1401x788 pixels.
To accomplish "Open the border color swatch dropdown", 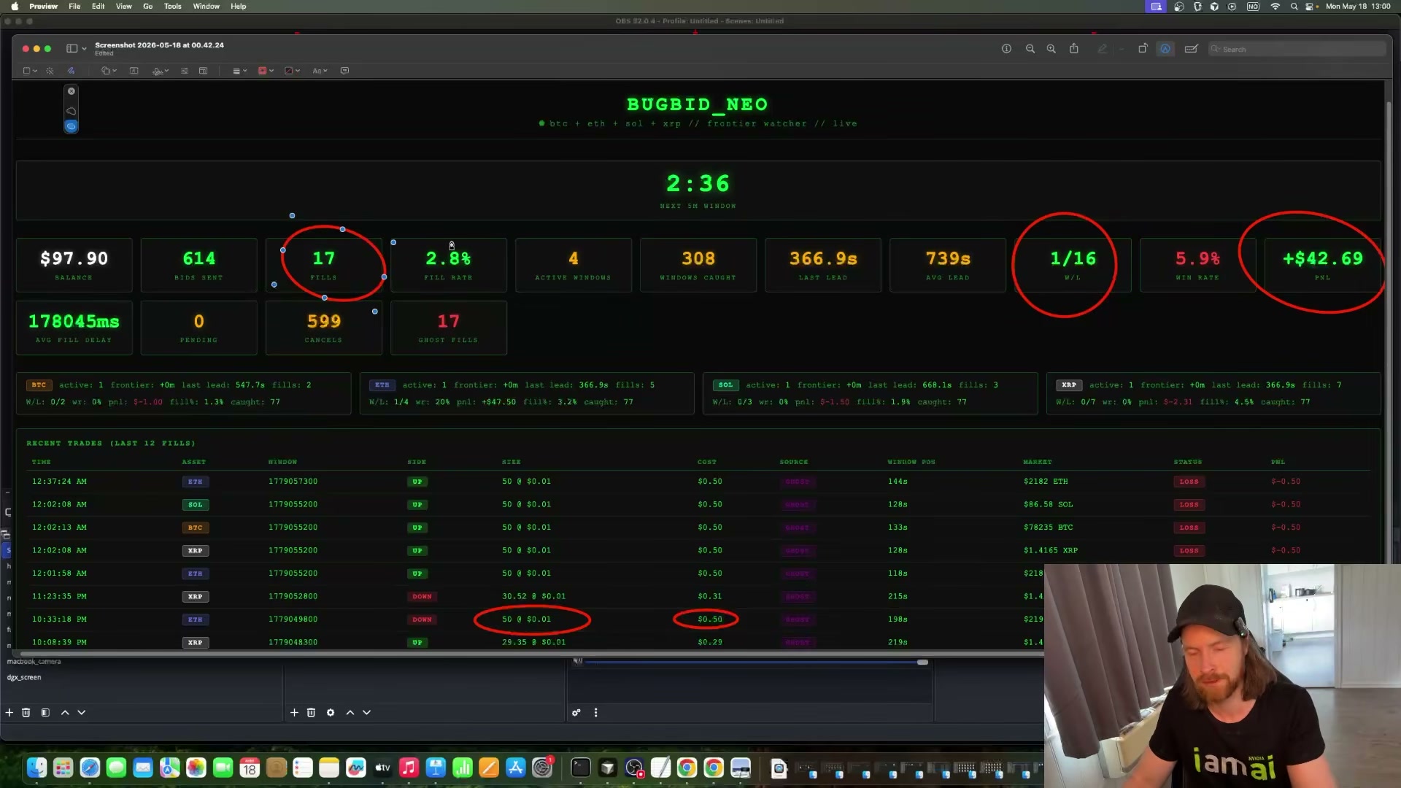I will tap(266, 71).
